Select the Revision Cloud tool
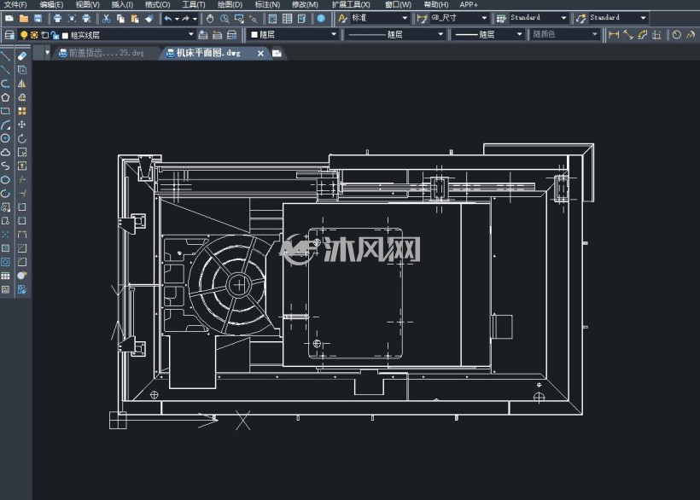Screen dimensions: 700x500 coord(5,152)
